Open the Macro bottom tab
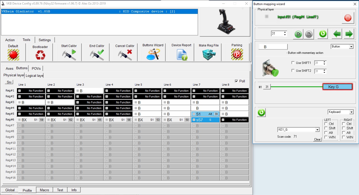 click(x=44, y=190)
